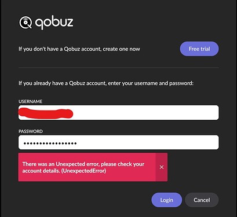Focus the PASSWORD input field
The image size is (237, 217).
click(119, 142)
